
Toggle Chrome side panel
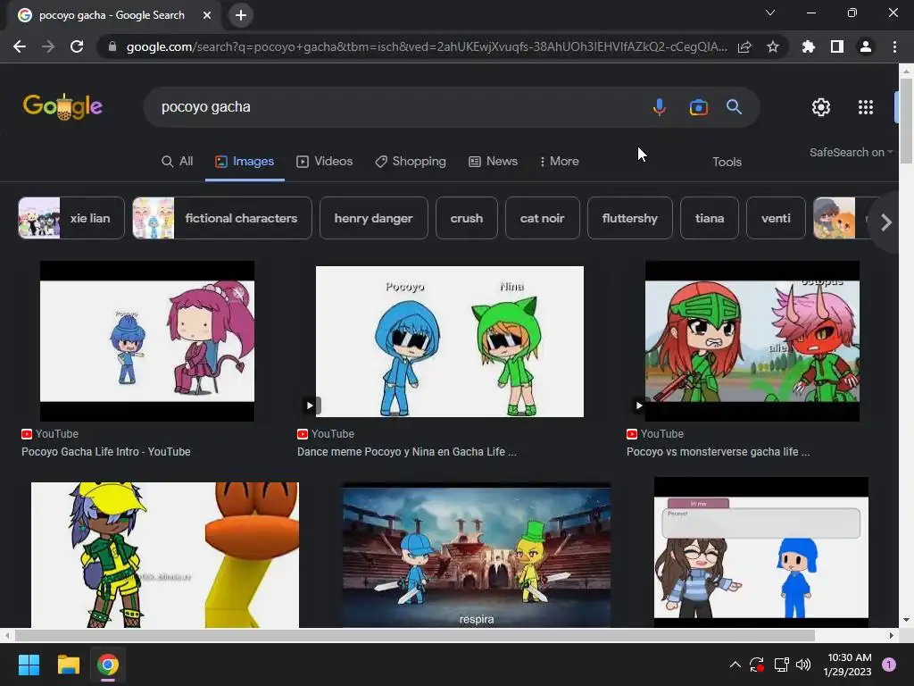pyautogui.click(x=837, y=46)
